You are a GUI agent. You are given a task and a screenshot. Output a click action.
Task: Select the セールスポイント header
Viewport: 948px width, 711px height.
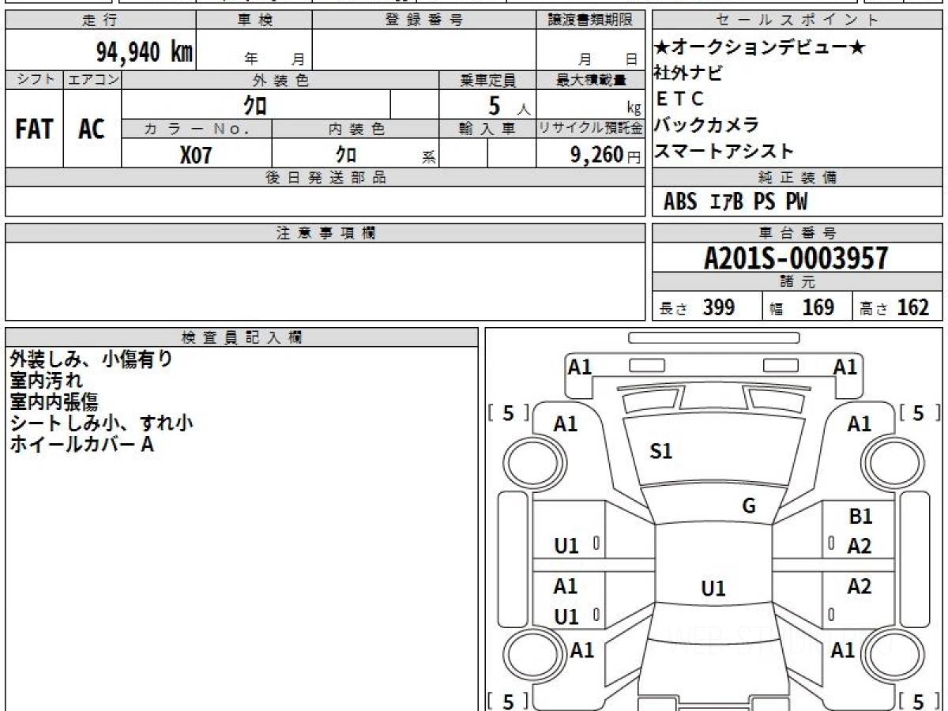[798, 21]
